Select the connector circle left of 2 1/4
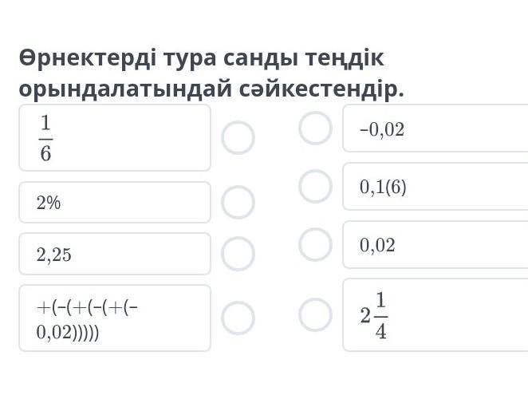528x407 pixels. pos(315,314)
